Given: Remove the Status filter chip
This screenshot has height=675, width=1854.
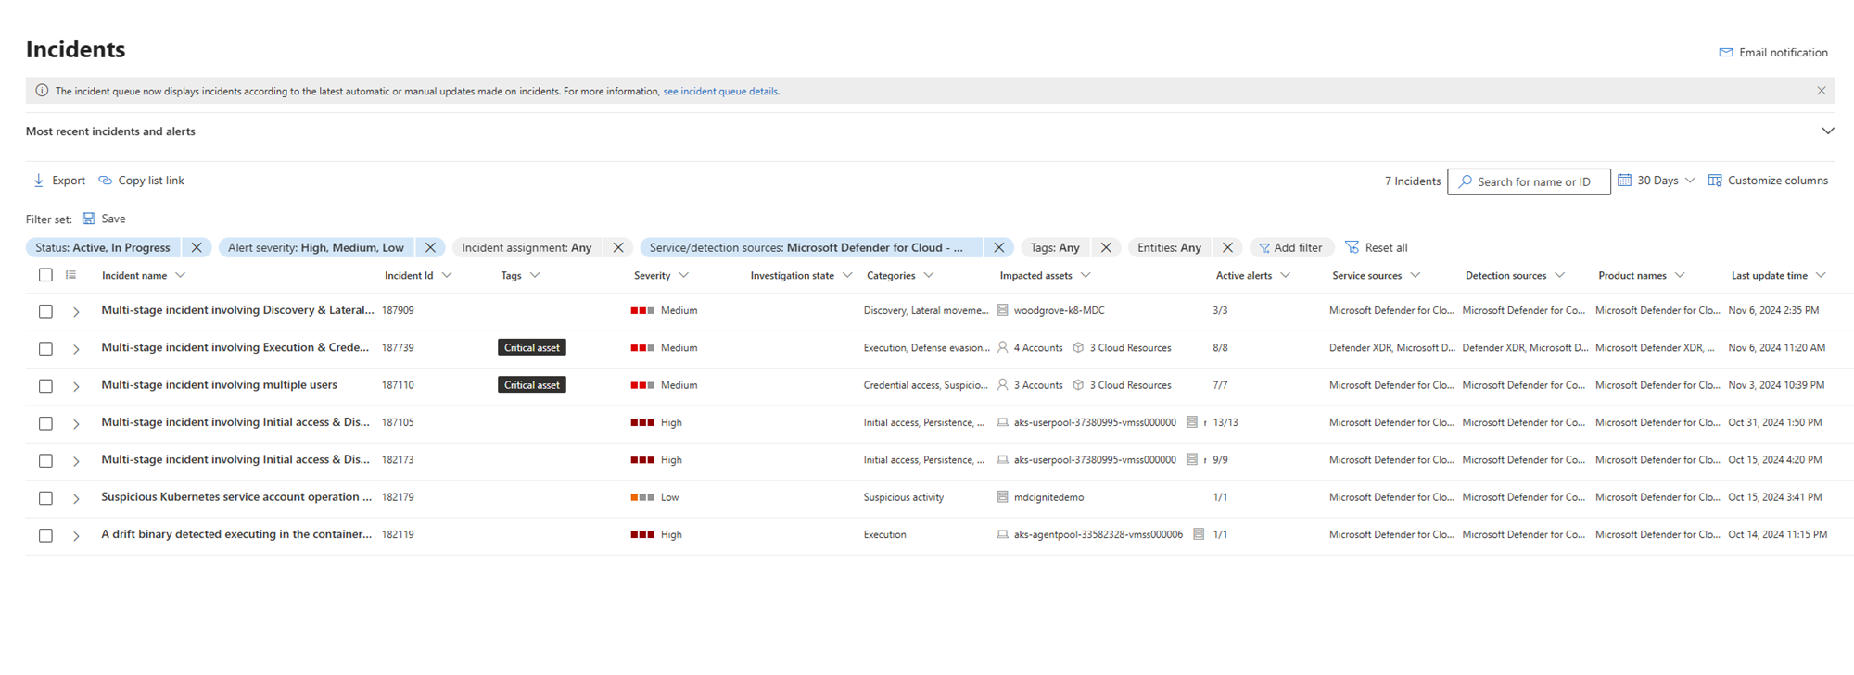Looking at the screenshot, I should (x=197, y=247).
